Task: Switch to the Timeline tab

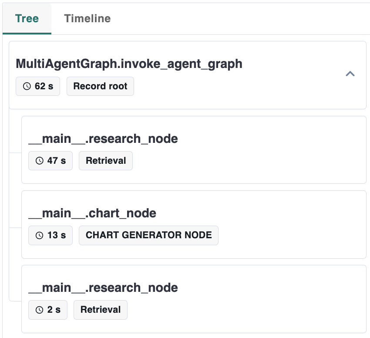Action: (x=87, y=19)
